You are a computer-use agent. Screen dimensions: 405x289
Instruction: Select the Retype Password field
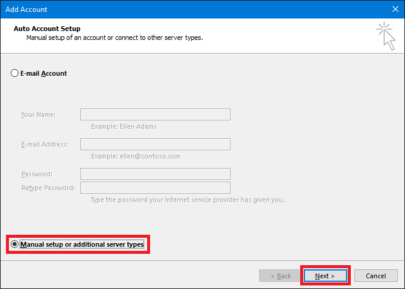[x=155, y=188]
